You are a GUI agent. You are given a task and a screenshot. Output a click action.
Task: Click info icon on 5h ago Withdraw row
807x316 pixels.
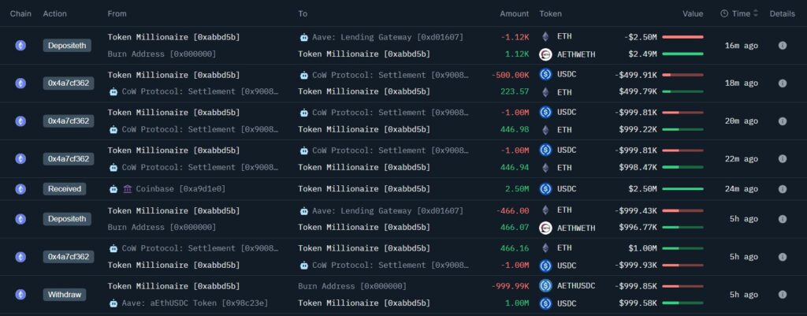[x=782, y=295]
